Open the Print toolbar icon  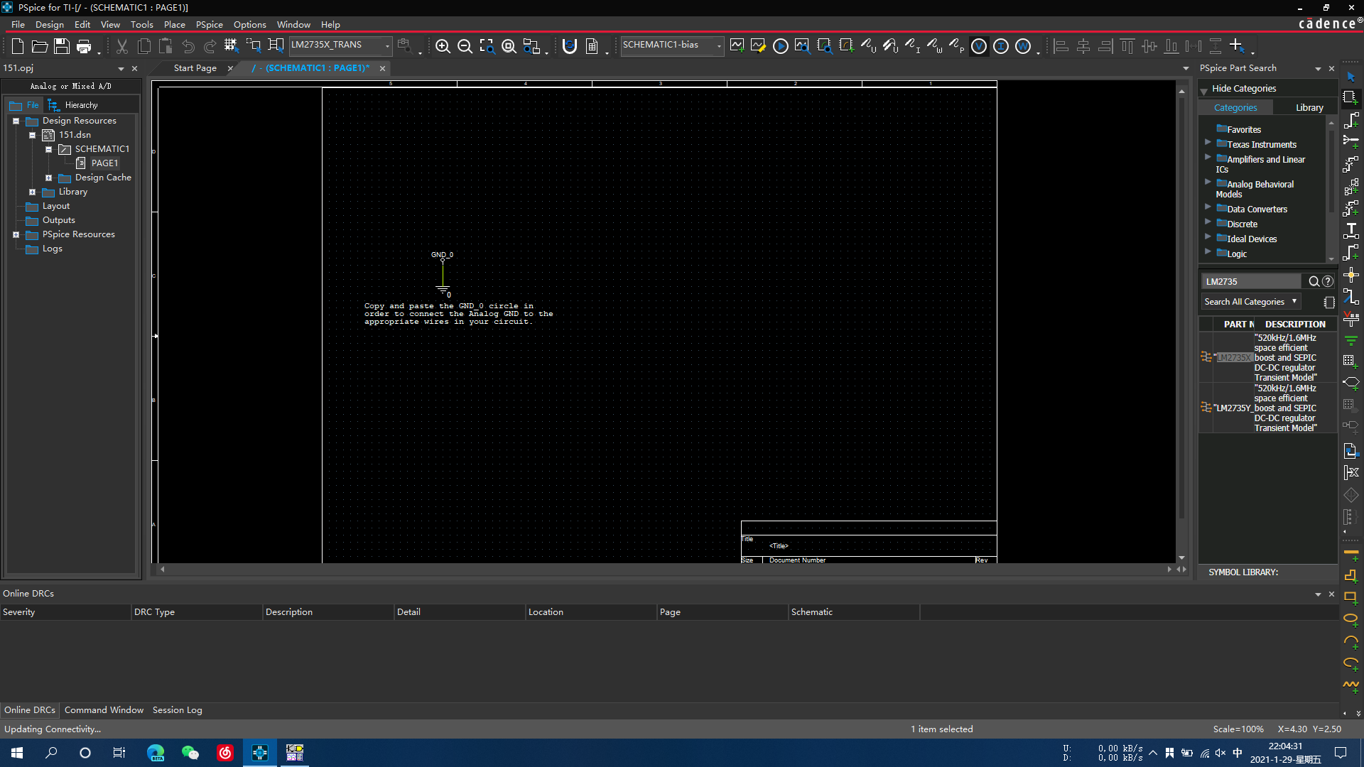click(x=84, y=46)
